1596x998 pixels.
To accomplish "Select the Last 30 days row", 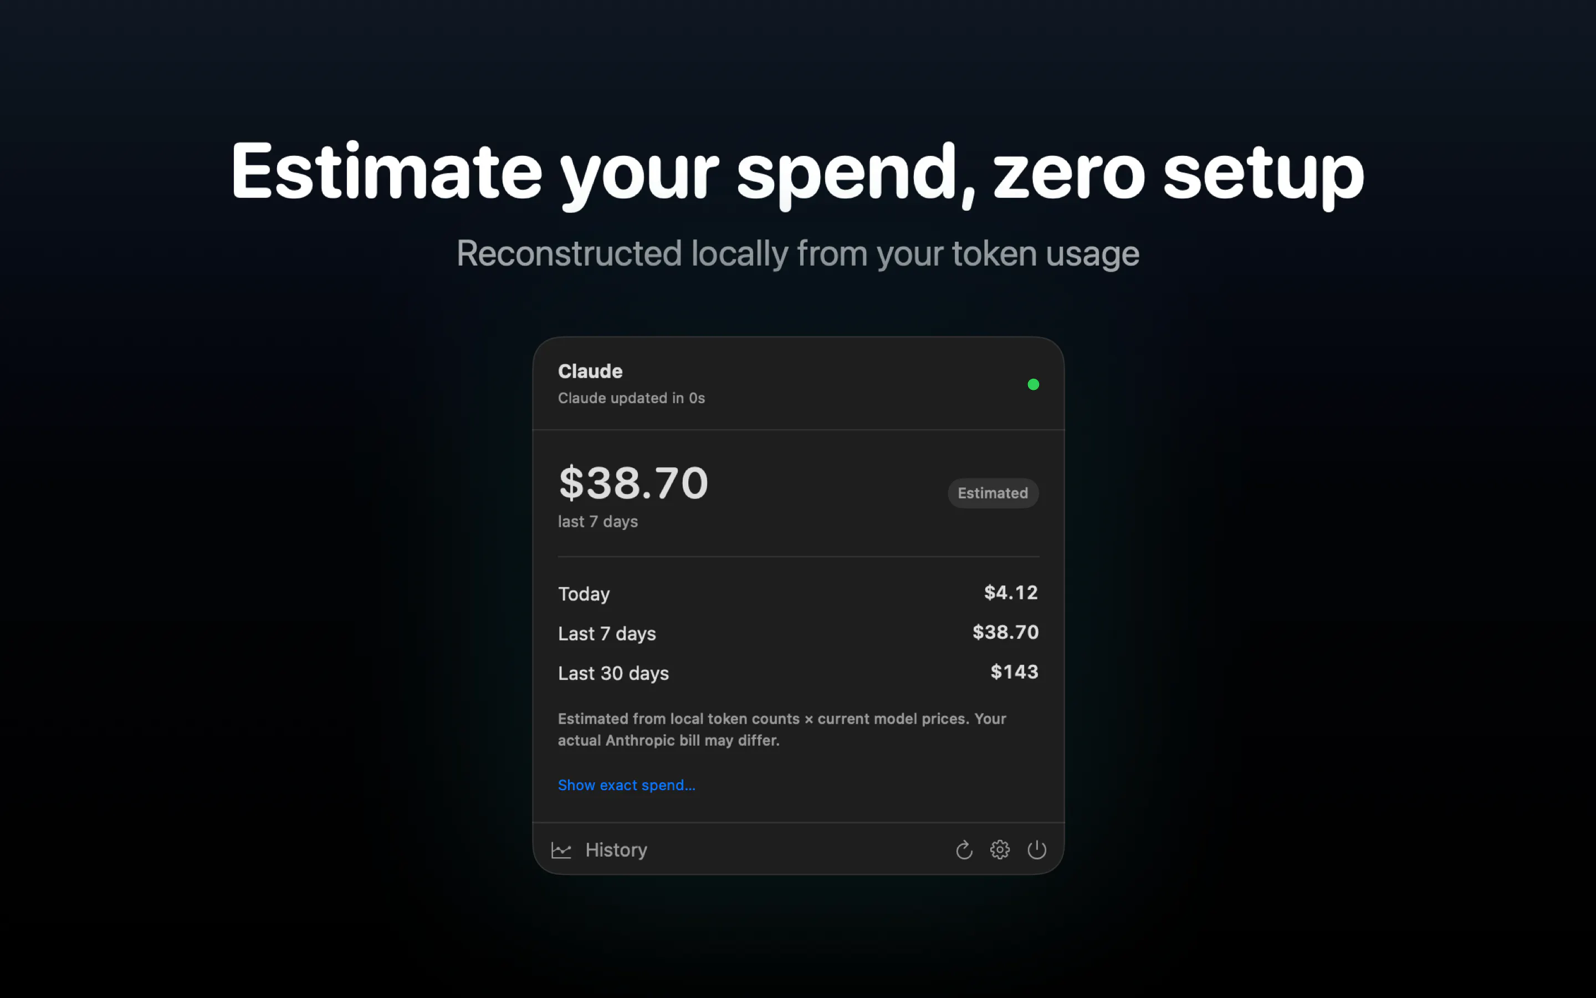I will pos(798,673).
